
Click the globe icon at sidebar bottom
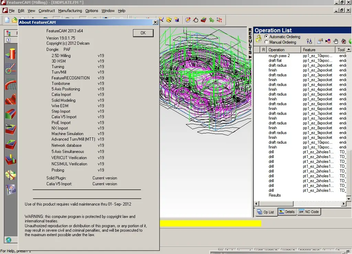(9, 240)
